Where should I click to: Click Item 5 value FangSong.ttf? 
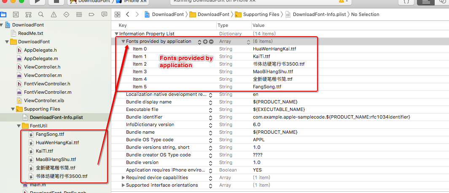(266, 87)
